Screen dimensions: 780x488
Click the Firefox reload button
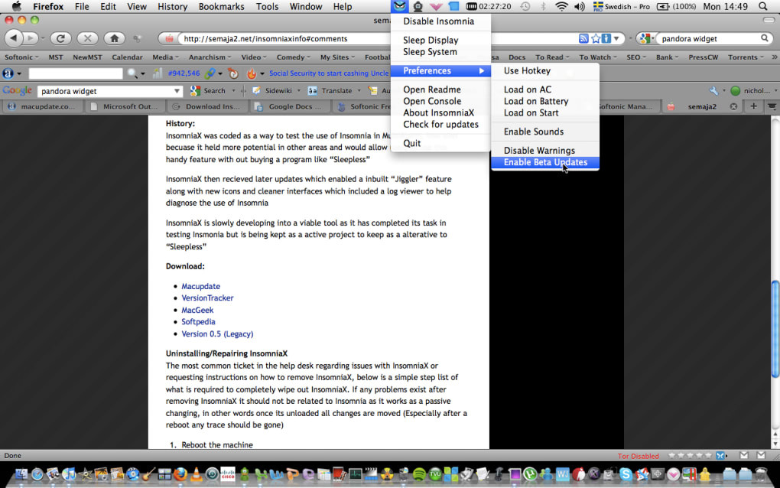[x=60, y=38]
